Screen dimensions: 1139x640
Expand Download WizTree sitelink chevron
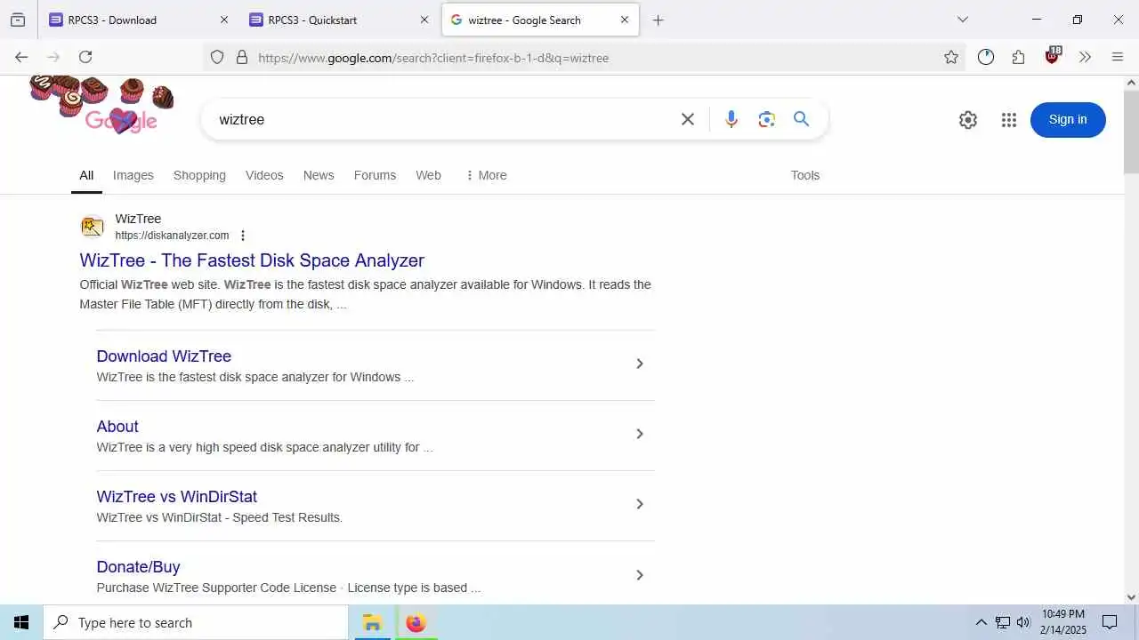[639, 364]
